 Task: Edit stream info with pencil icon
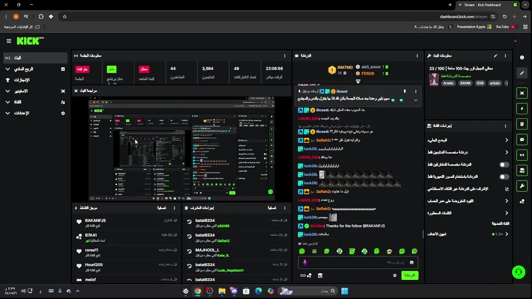click(495, 56)
